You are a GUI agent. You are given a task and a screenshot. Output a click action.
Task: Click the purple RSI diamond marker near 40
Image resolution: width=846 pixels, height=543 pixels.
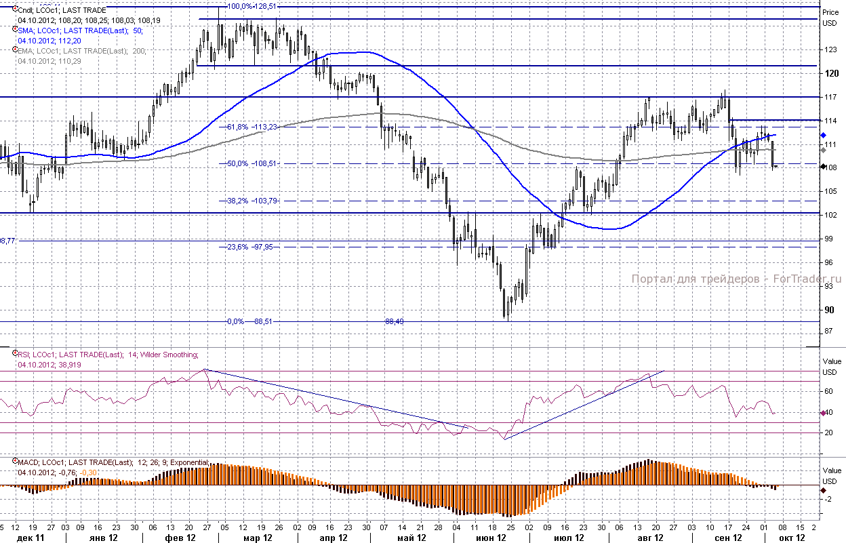823,413
